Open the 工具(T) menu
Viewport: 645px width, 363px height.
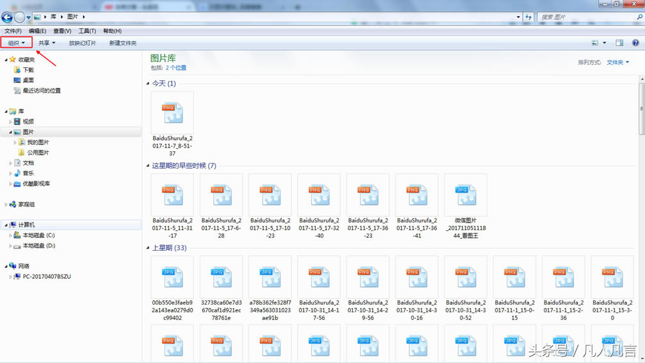coord(87,31)
